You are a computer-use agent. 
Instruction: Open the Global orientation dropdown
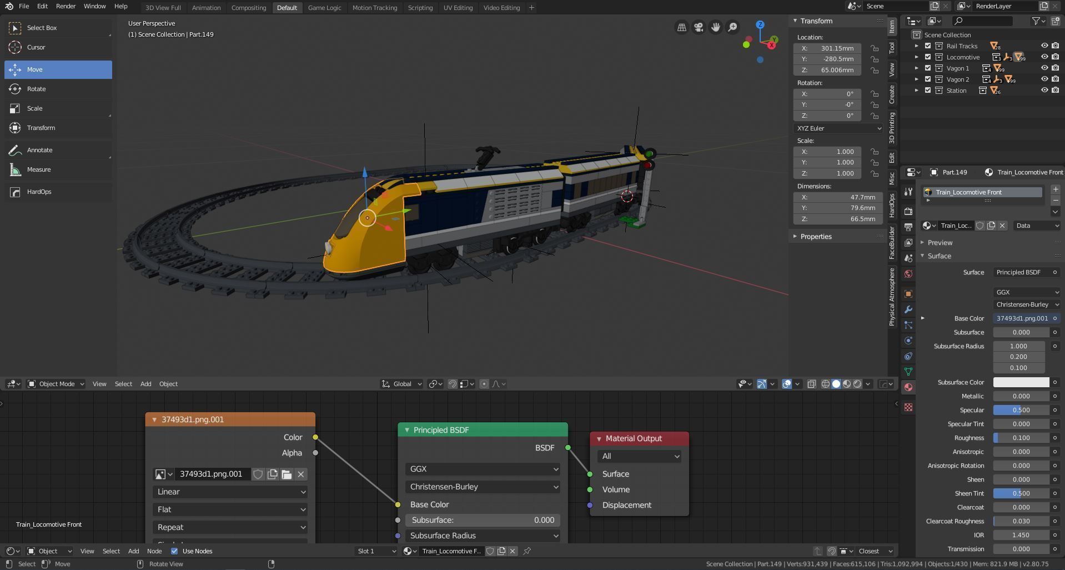(402, 384)
